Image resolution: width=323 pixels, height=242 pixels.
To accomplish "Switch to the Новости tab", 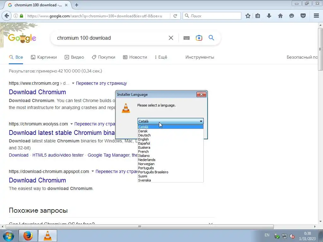I will point(135,57).
